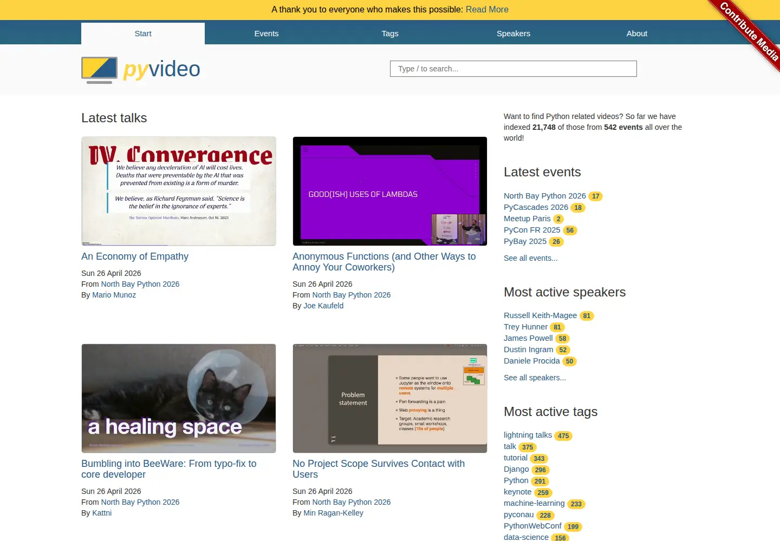Open the Events tab
Screen dimensions: 780x541
[266, 34]
